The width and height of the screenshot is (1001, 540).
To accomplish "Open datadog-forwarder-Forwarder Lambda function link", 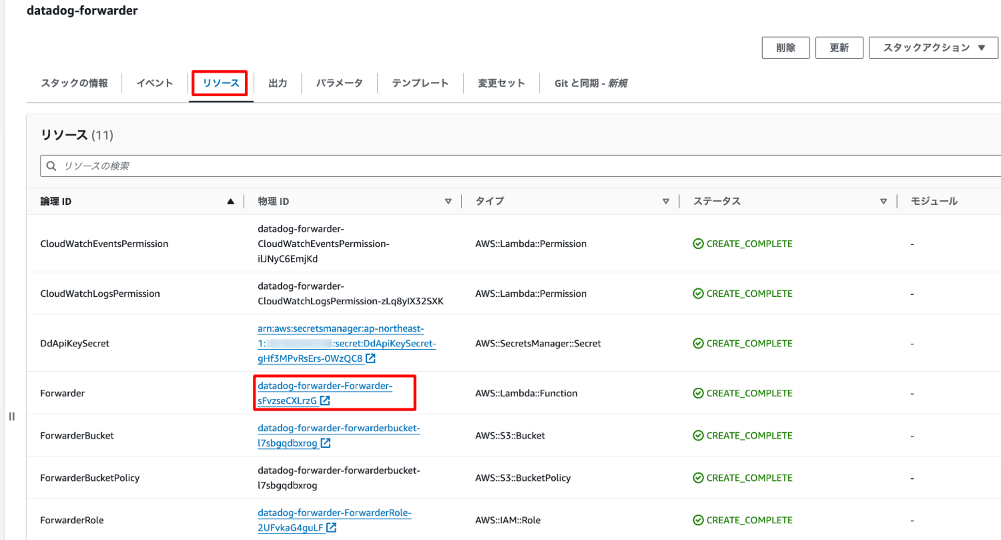I will tap(325, 393).
